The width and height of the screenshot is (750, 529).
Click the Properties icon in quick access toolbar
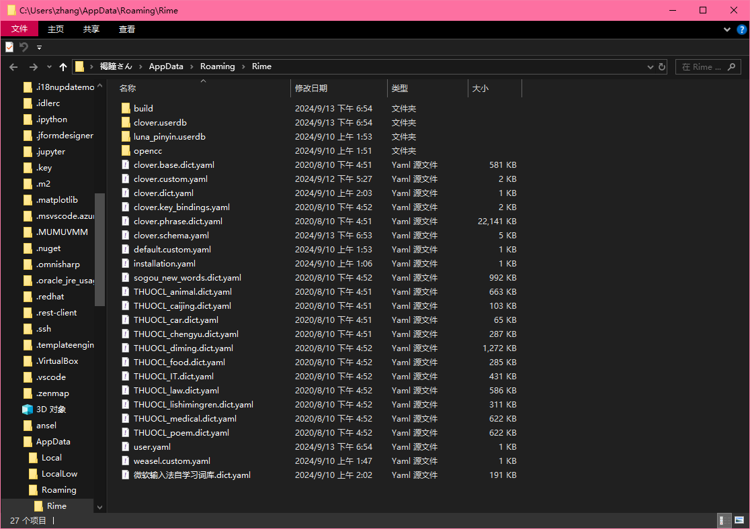pyautogui.click(x=9, y=47)
